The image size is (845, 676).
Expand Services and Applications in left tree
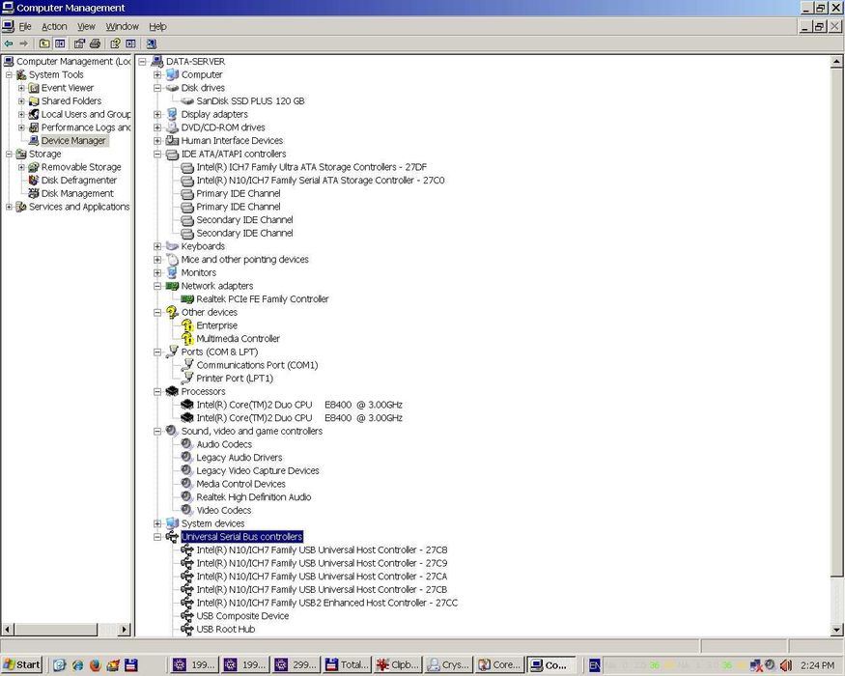[x=9, y=207]
